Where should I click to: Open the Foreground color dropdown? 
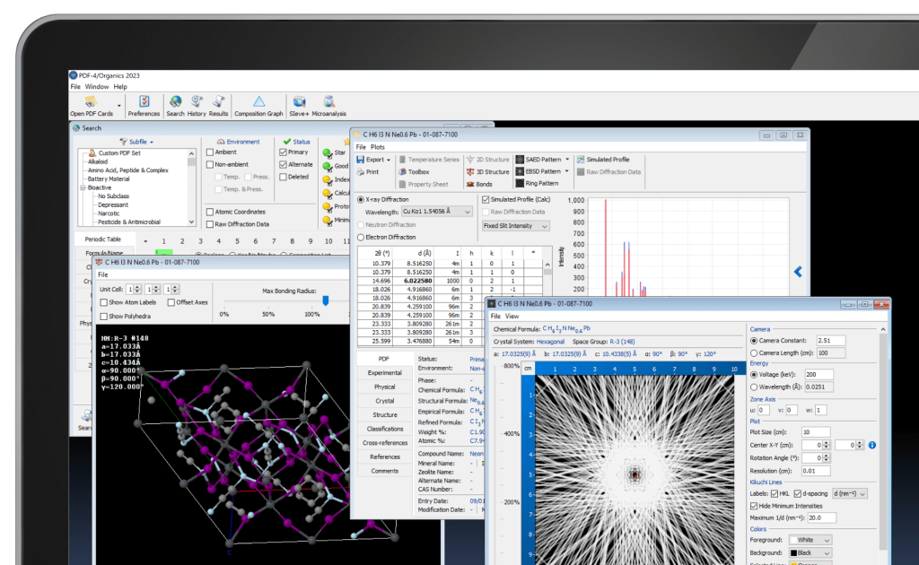[x=810, y=540]
